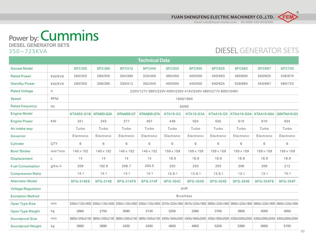316x238 pixels.
Task: Click soundproof weight 3680
Action: 80,226
